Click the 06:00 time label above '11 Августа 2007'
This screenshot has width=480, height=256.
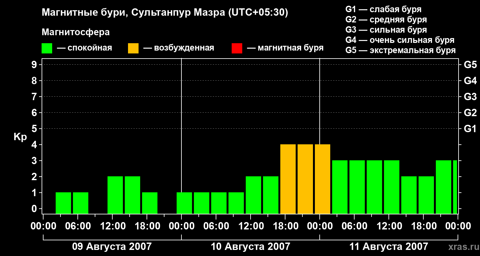[x=354, y=226]
